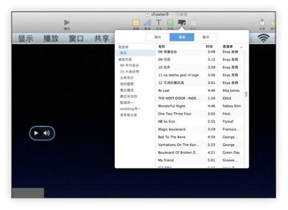This screenshot has height=210, width=288.
Task: Select the song ending in 'So Sick'
Action: point(200,122)
